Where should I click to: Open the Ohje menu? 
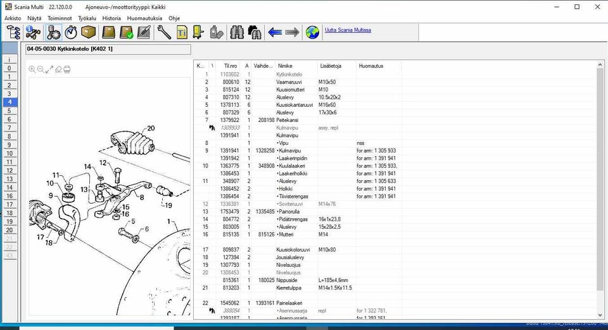click(x=174, y=18)
